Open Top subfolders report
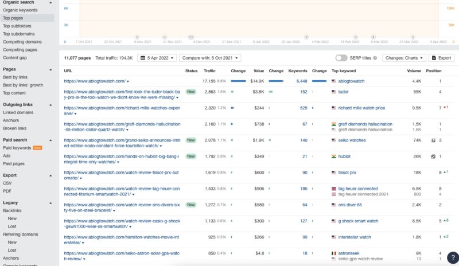 coord(17,26)
